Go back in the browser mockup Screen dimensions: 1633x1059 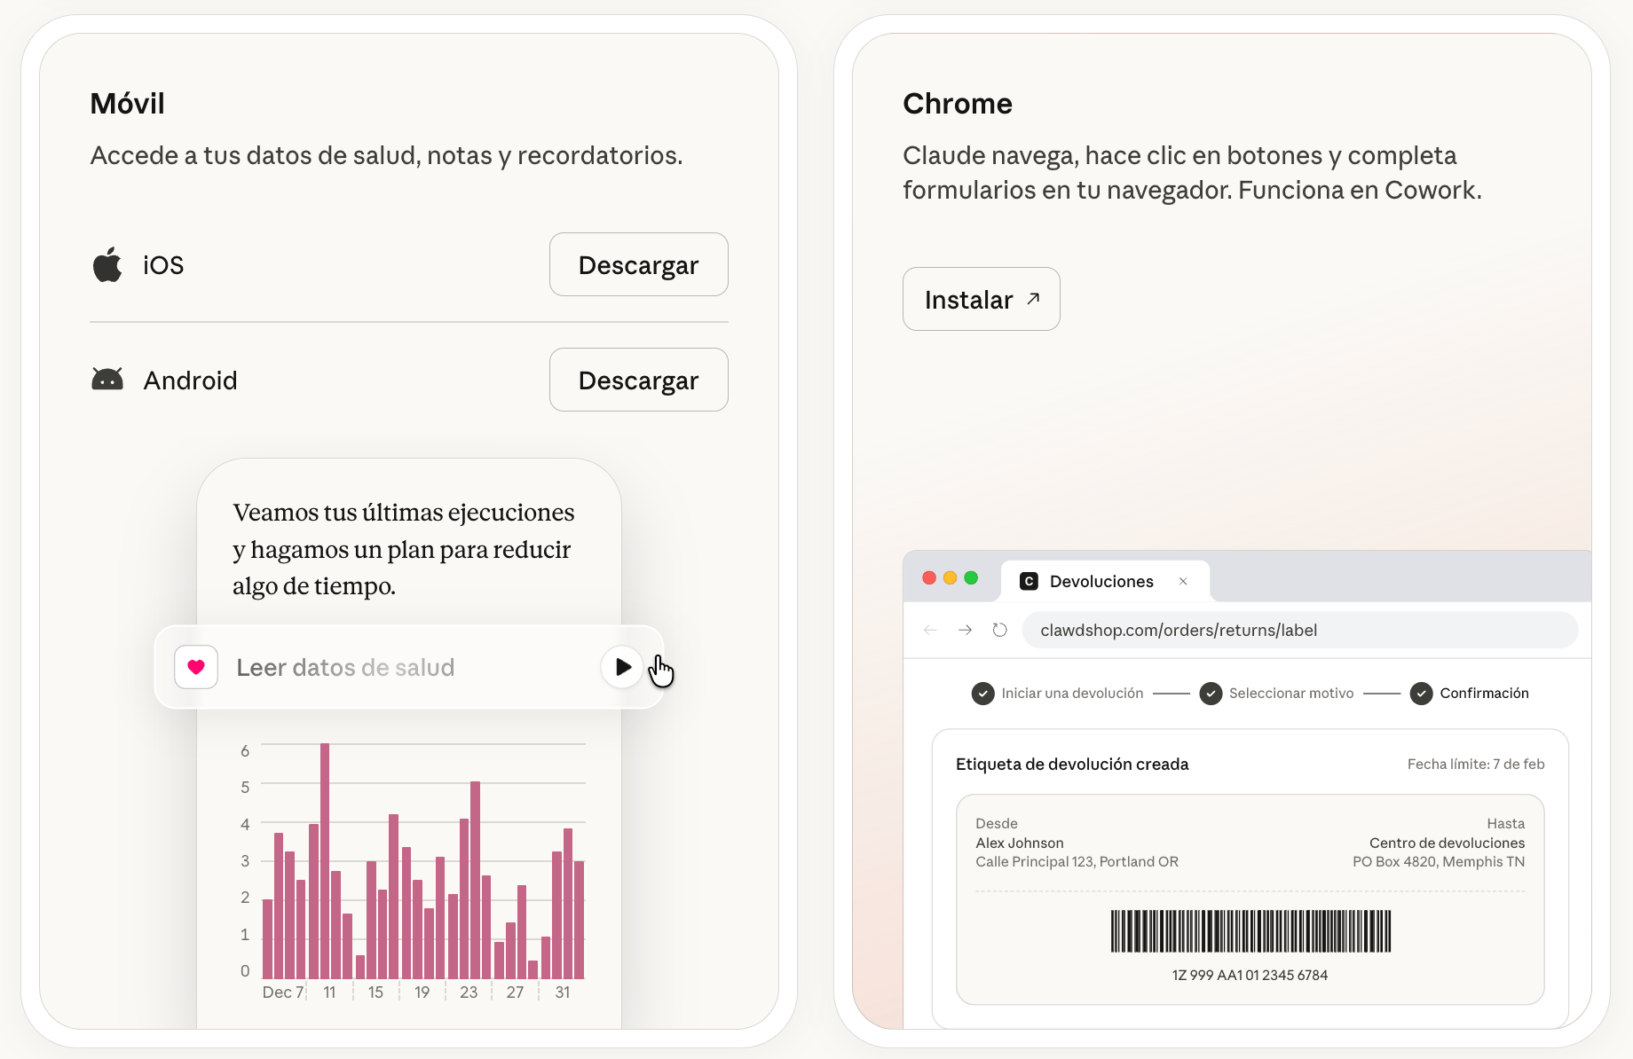(x=930, y=630)
